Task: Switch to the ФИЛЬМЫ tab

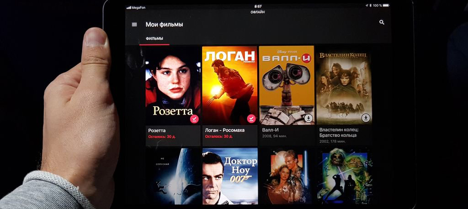Action: coord(154,39)
